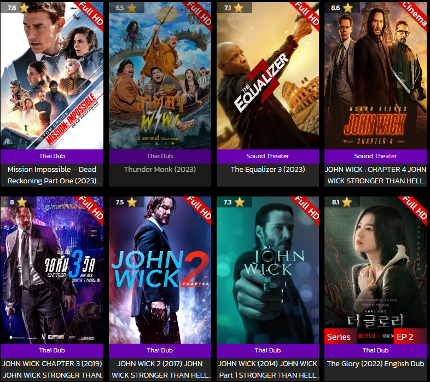The image size is (430, 382).
Task: Click the Full HD ribbon on The Equalizer 3
Action: (x=307, y=14)
